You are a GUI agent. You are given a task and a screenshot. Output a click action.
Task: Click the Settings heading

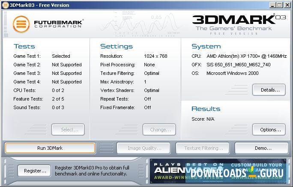117,46
